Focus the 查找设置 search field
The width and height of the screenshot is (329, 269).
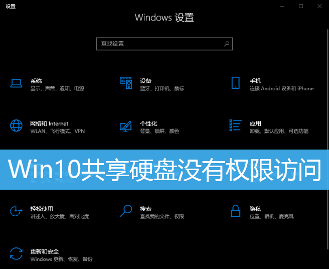tap(164, 44)
